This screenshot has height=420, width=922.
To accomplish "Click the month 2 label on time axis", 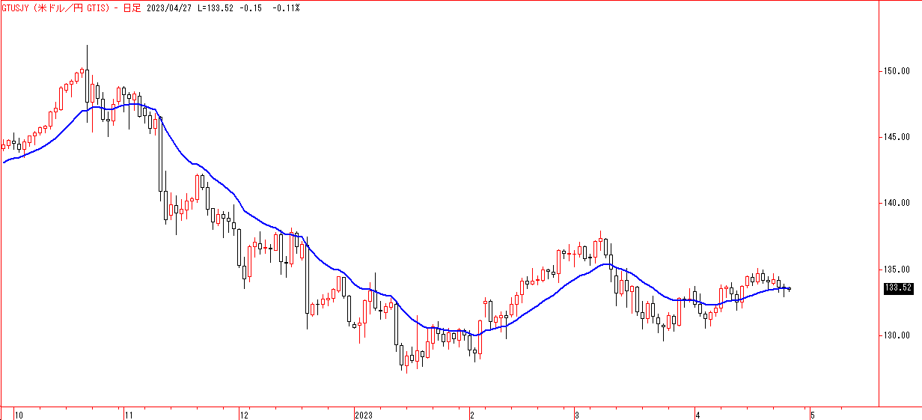I will 472,414.
